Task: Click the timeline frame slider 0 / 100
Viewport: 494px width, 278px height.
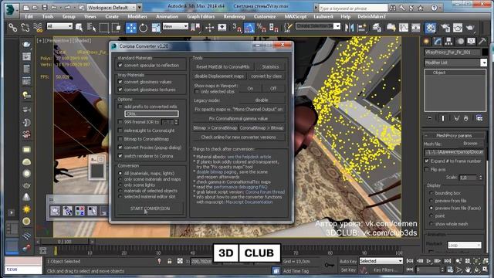Action: [65, 242]
